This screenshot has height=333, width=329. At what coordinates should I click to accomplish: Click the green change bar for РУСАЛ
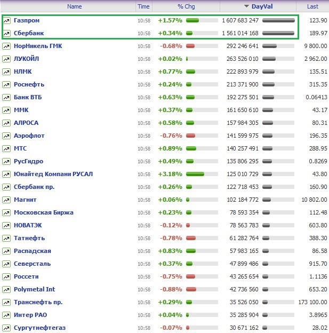click(195, 174)
